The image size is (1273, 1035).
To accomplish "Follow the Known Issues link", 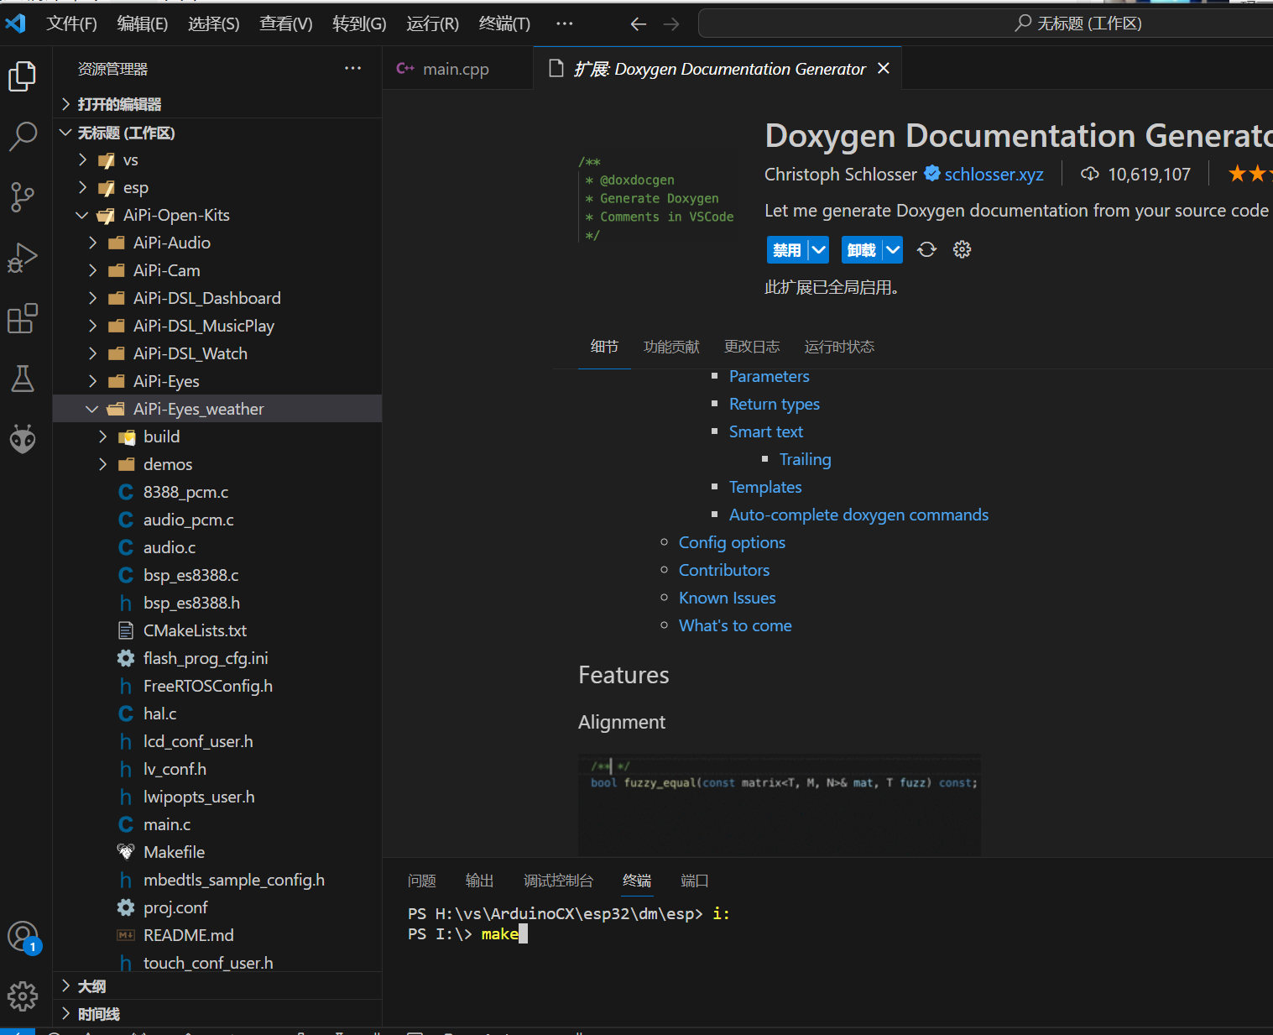I will click(727, 598).
